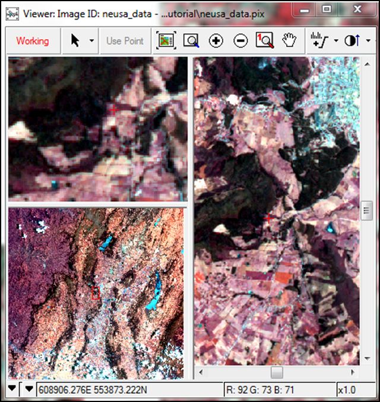This screenshot has width=380, height=402.
Task: Maximize the Viewer window
Action: (x=327, y=10)
